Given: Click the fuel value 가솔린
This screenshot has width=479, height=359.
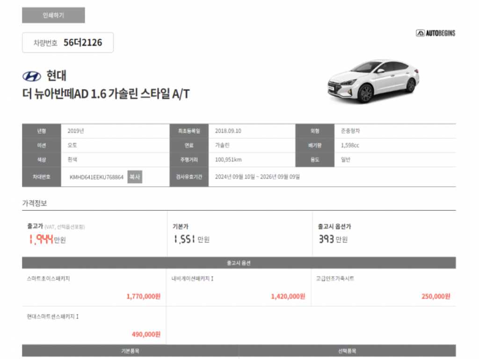Looking at the screenshot, I should (x=222, y=145).
